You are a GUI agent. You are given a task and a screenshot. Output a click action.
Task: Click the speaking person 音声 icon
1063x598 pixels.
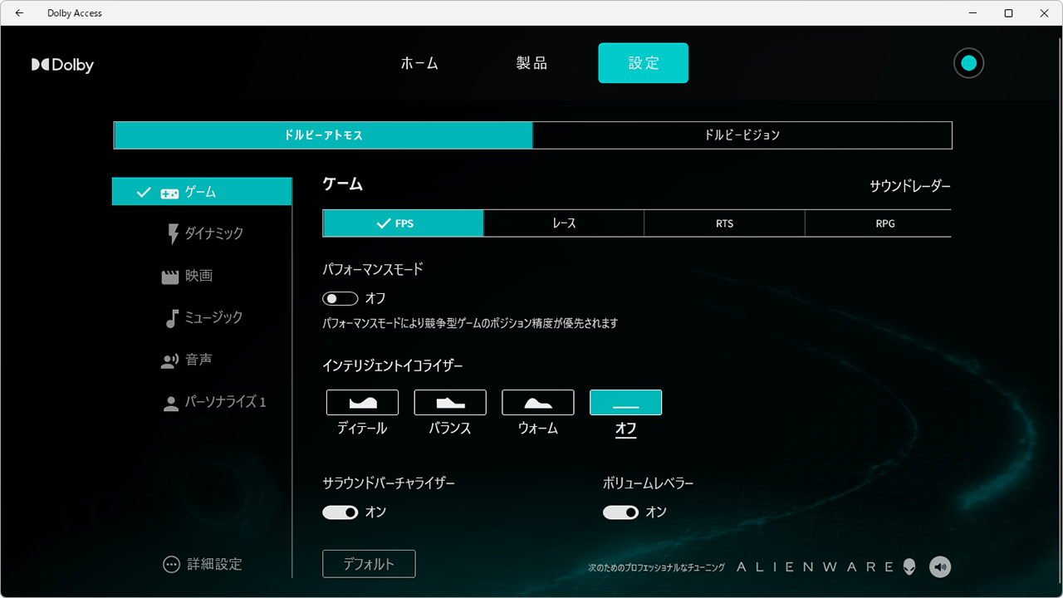tap(170, 360)
